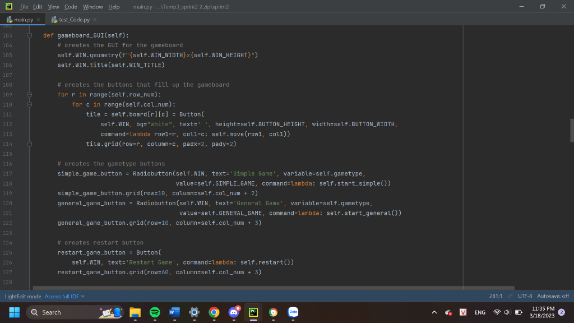Click line number 117 in gutter
The height and width of the screenshot is (323, 574).
tap(7, 174)
